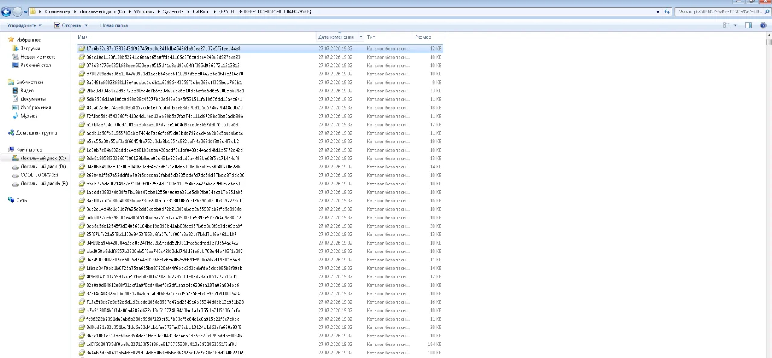Open Загрузки in the navigation pane
Viewport: 772px width, 358px height.
(x=30, y=48)
